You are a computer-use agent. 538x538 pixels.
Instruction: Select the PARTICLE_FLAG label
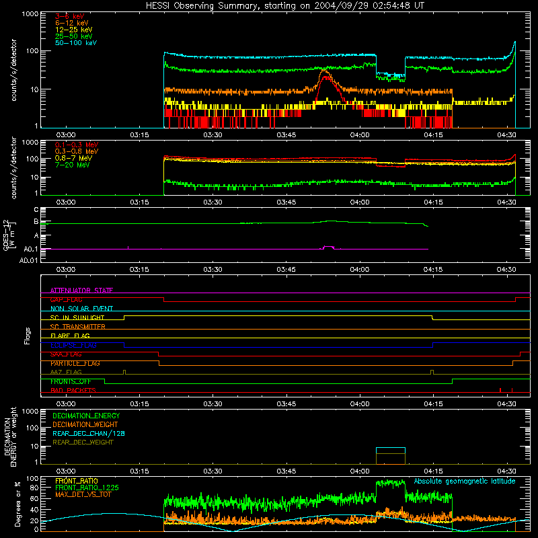(75, 363)
